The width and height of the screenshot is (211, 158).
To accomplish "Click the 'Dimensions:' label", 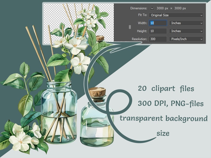I will pyautogui.click(x=139, y=8).
